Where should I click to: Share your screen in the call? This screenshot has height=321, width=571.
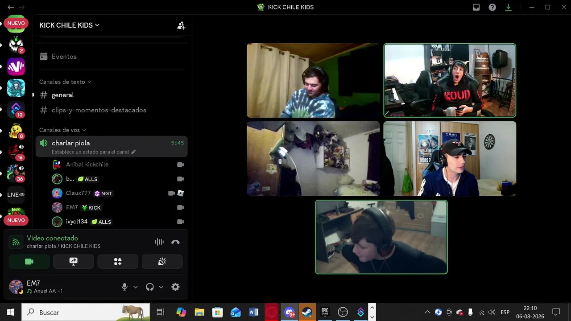click(74, 262)
